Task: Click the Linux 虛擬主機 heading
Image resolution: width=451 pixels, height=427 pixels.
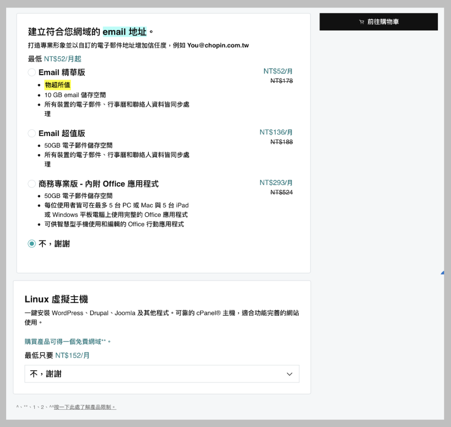Action: (x=56, y=299)
